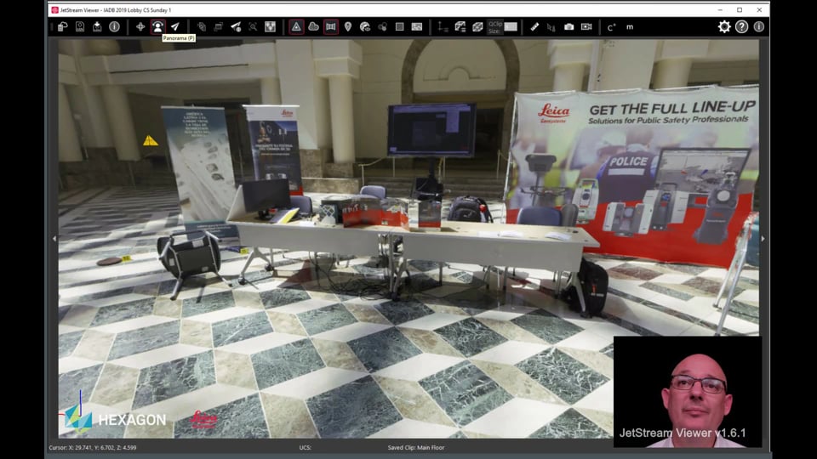Click the yellow warning GeoTag in the scene
Screen dimensions: 817x459
[x=151, y=141]
